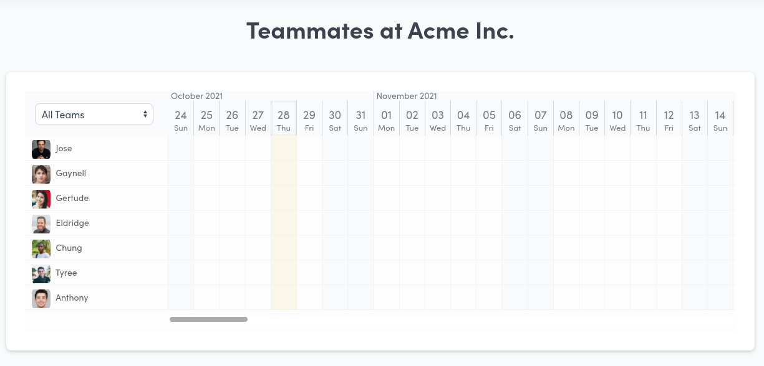Open the All Teams dropdown
This screenshot has width=764, height=366.
point(94,115)
